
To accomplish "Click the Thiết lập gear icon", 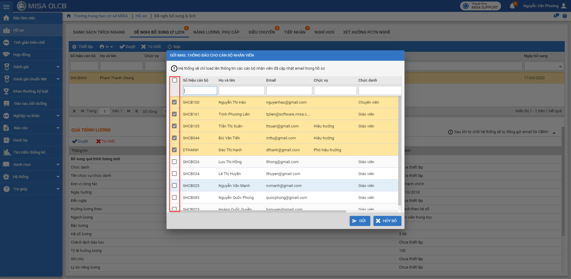I will [x=74, y=47].
